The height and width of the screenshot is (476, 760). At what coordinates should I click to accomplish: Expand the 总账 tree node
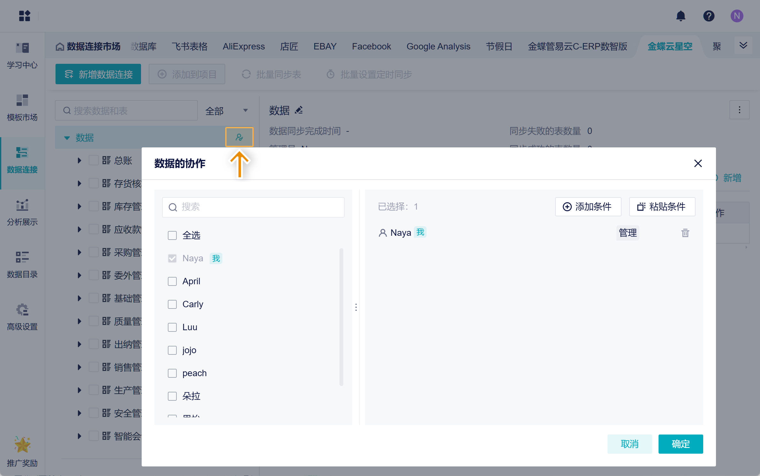(x=79, y=160)
